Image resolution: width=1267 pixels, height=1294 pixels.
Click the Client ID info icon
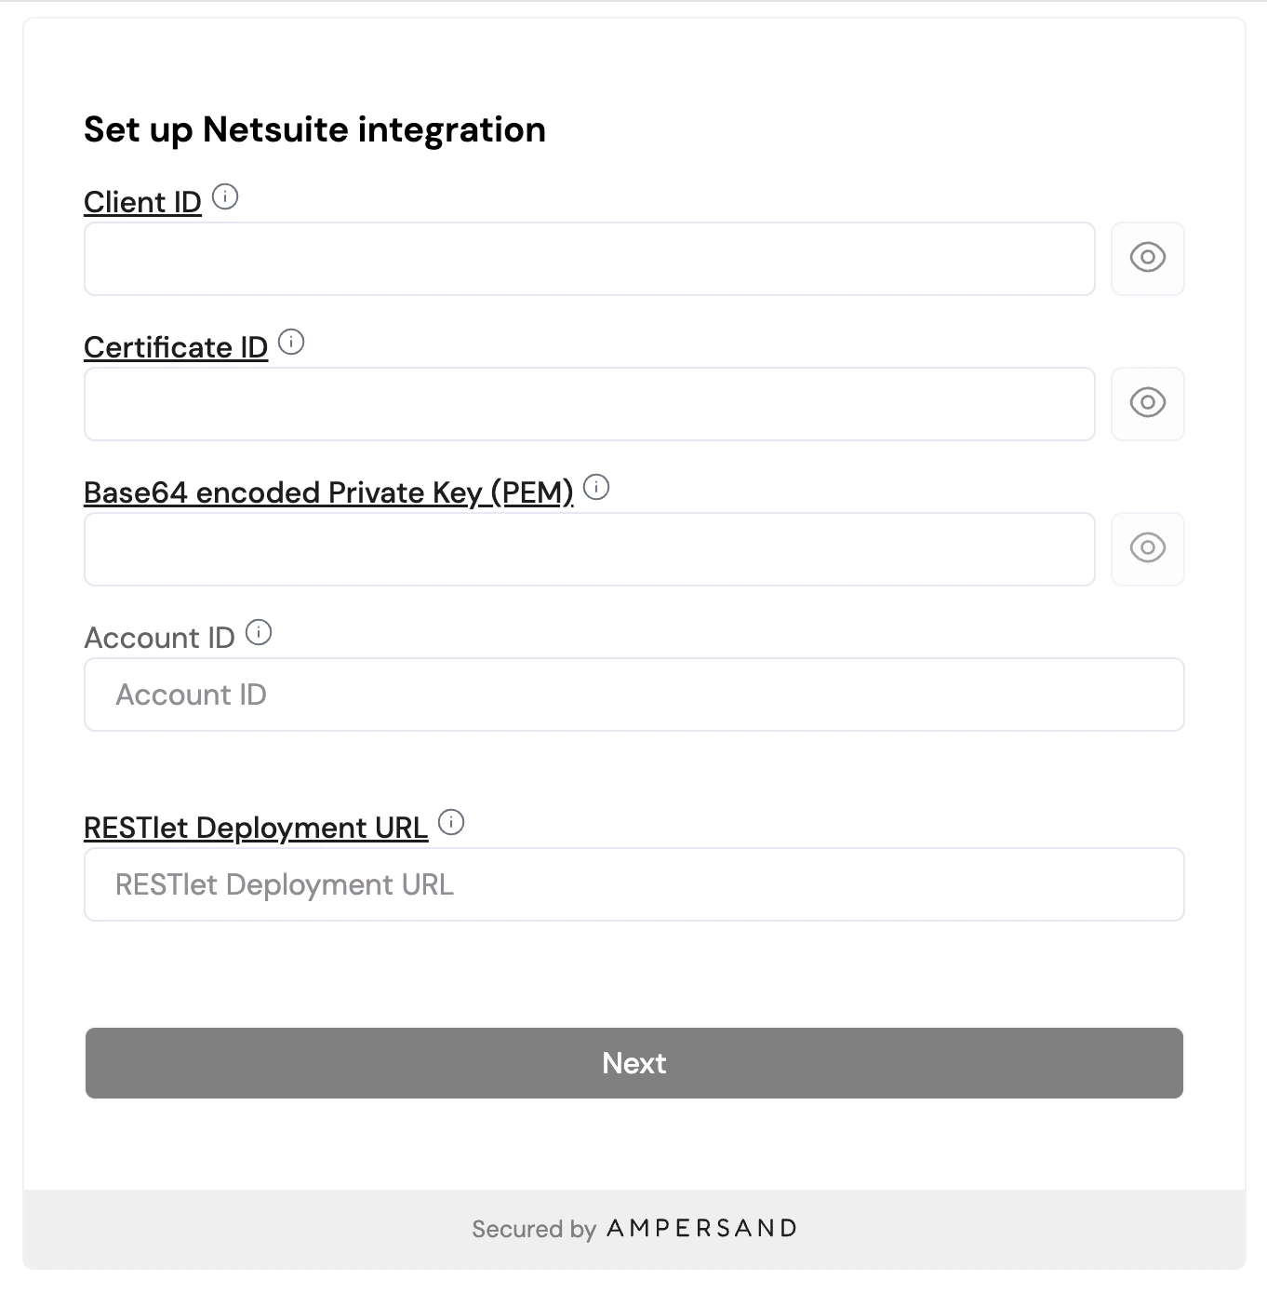(x=225, y=197)
